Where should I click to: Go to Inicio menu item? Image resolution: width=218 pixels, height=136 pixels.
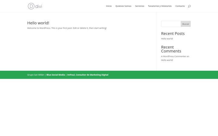point(109,6)
